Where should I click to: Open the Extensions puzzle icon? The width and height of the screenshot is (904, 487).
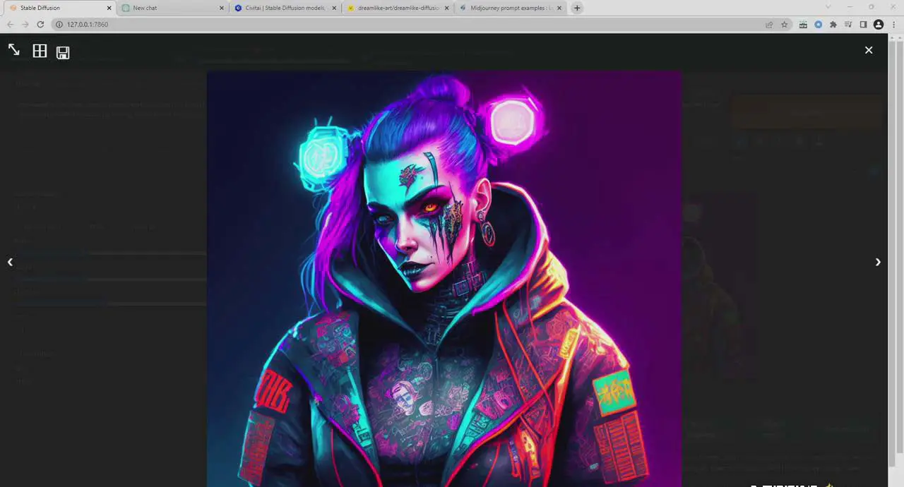tap(833, 25)
